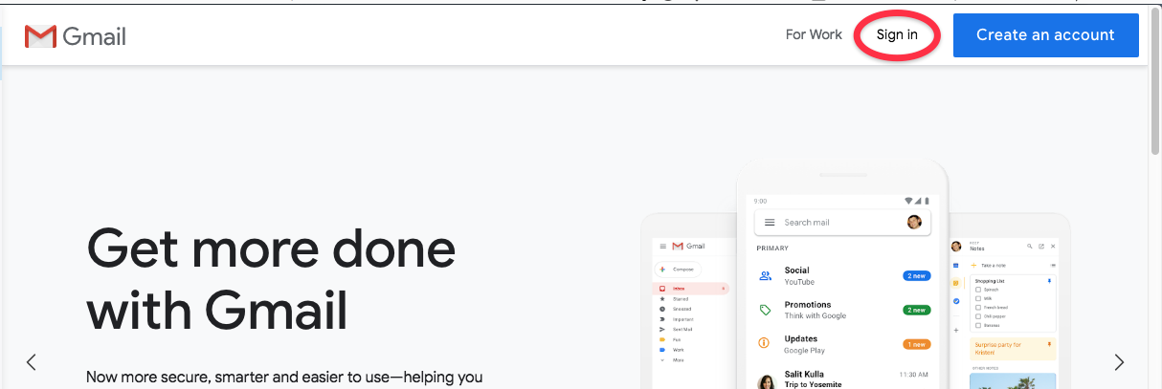Open the Promotions category row

(843, 310)
